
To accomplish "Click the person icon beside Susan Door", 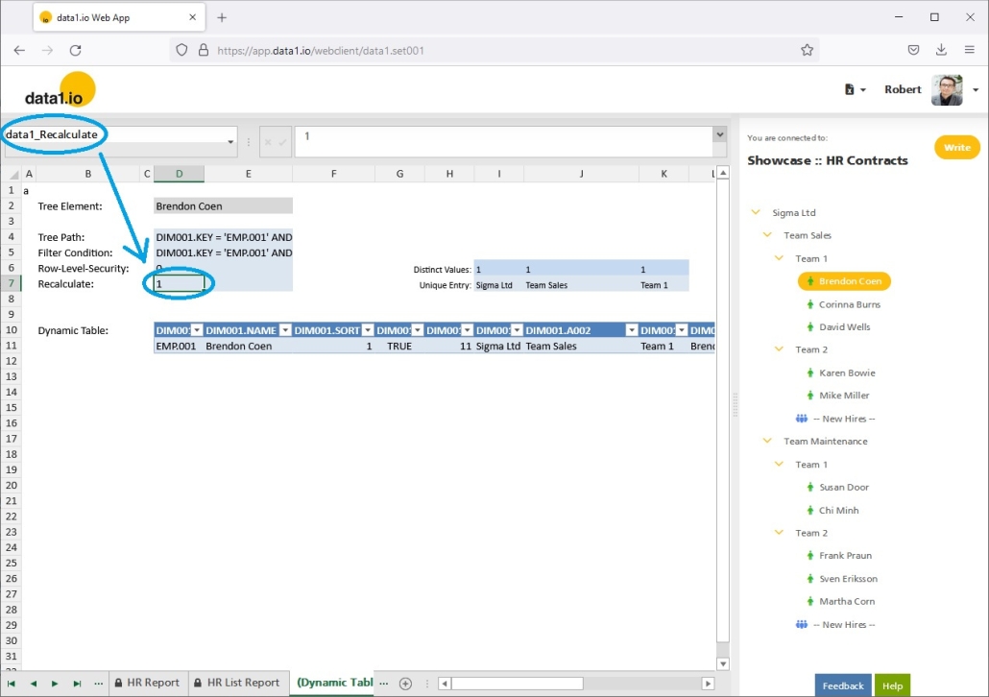I will click(809, 487).
